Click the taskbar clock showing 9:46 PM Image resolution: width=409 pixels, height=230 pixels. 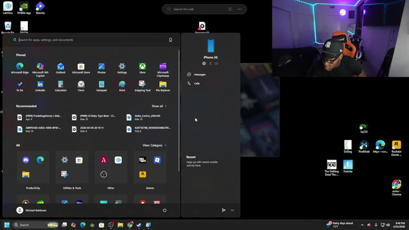coord(400,225)
